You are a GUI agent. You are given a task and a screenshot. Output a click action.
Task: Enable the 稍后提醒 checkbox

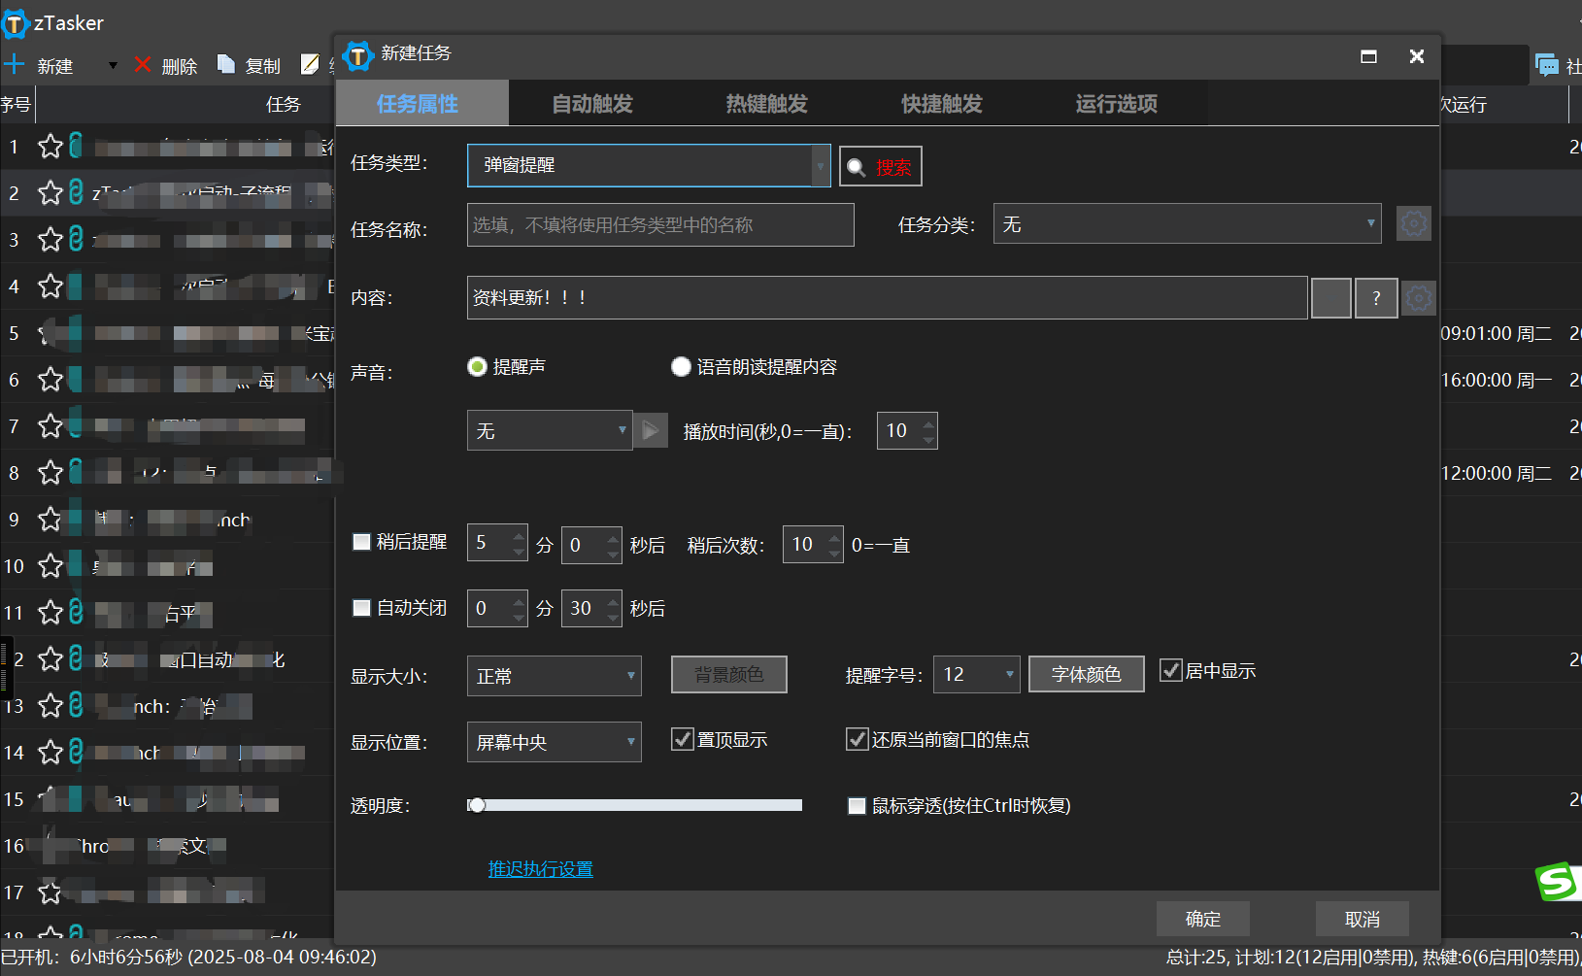tap(361, 542)
